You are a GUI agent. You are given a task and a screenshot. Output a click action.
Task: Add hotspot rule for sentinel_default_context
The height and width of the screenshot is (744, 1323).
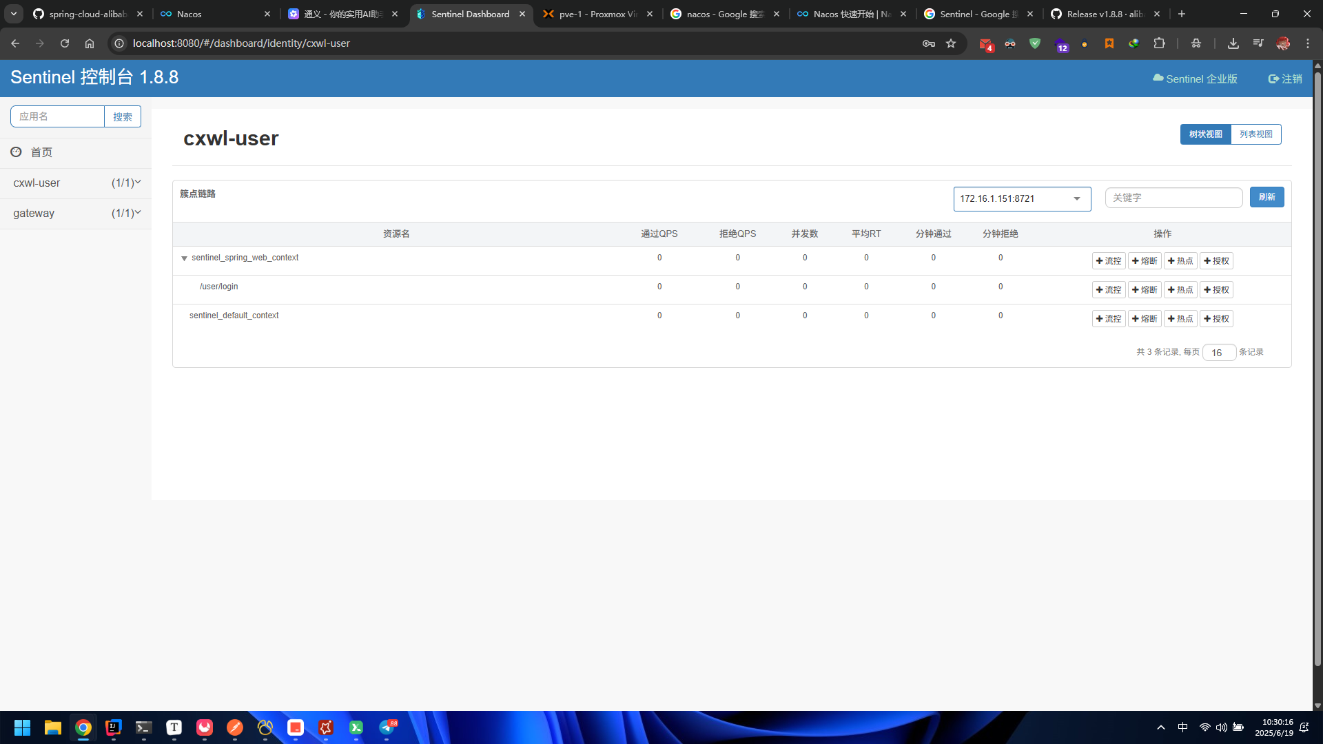pyautogui.click(x=1180, y=319)
